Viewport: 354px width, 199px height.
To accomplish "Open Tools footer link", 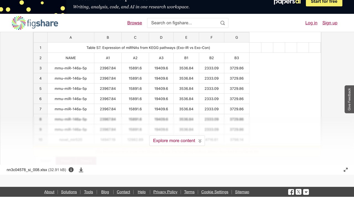I will (x=88, y=192).
